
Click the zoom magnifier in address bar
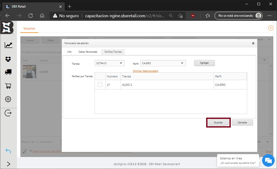coord(171,16)
